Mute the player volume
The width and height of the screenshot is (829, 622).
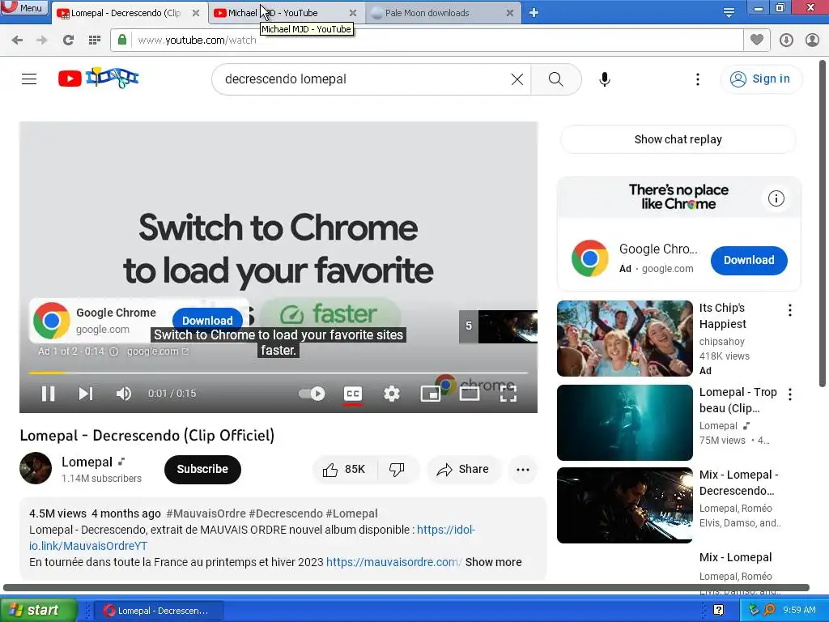tap(124, 394)
